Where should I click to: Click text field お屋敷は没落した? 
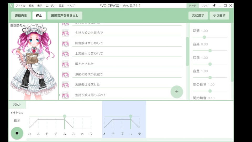click(127, 85)
